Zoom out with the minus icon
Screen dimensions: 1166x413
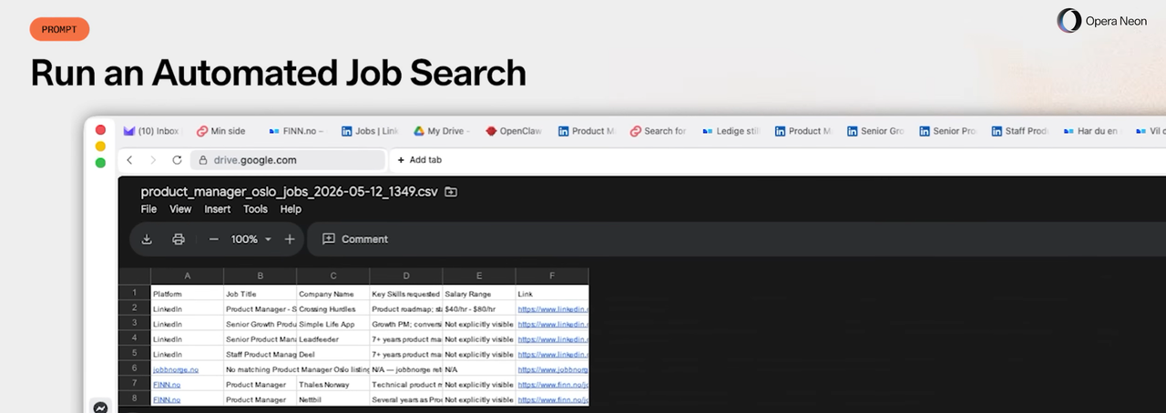coord(213,239)
